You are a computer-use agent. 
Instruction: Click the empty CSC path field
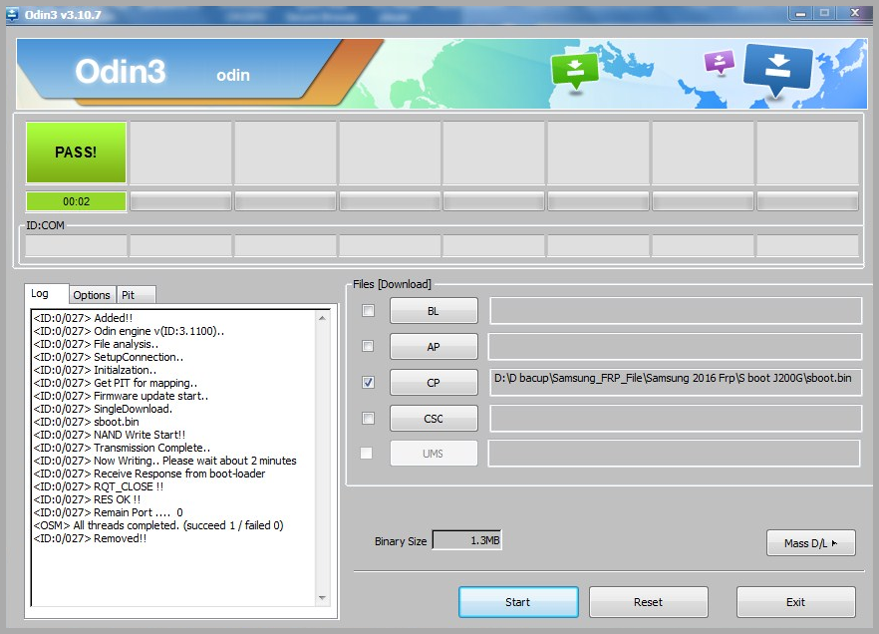(676, 419)
